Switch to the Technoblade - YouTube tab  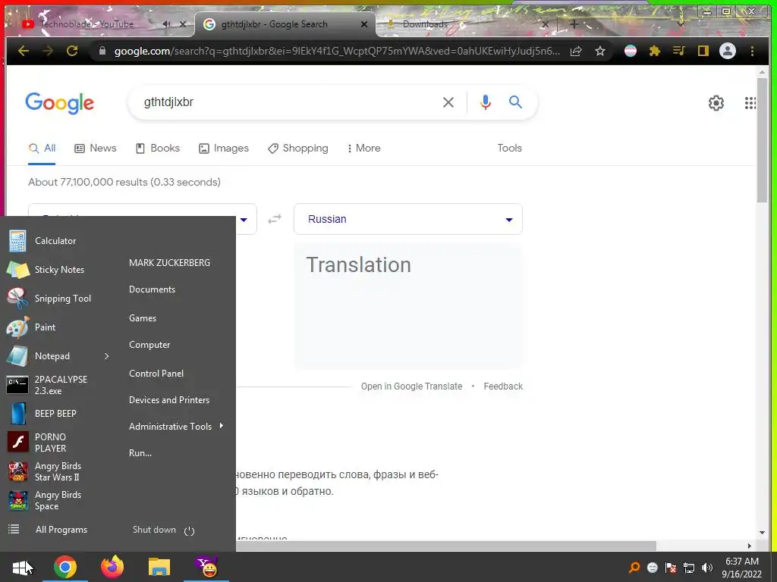click(x=87, y=24)
